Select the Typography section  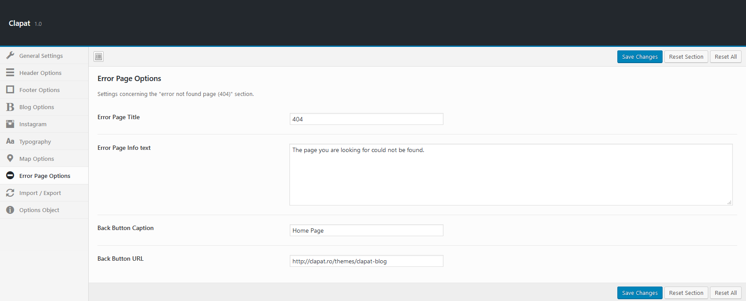pos(44,142)
